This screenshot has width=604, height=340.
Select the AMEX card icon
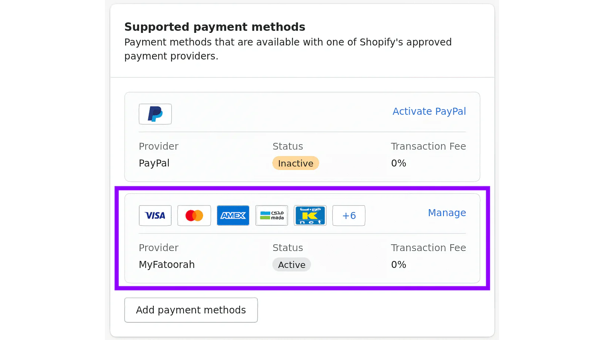(x=233, y=216)
